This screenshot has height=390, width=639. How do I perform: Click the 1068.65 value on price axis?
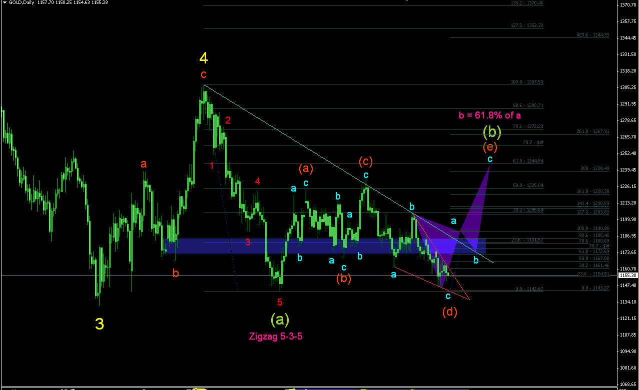tap(627, 384)
